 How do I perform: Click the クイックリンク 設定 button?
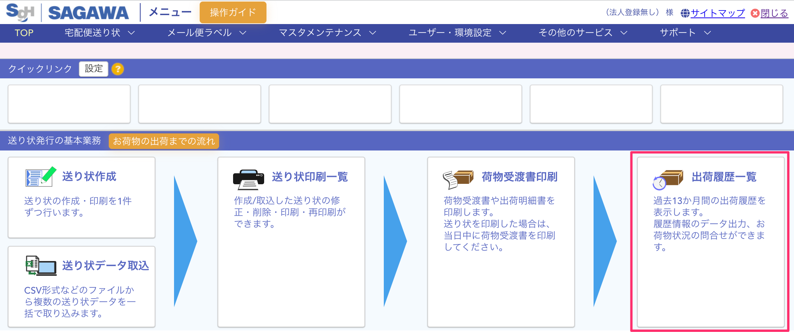94,69
